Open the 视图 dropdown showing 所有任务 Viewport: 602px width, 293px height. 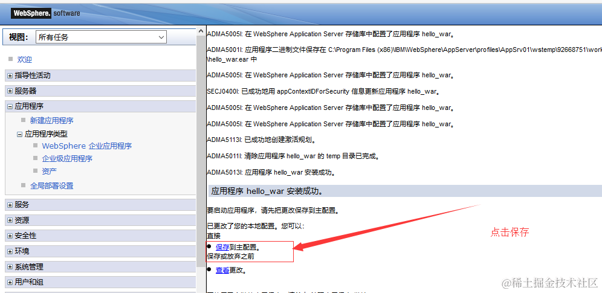click(101, 37)
